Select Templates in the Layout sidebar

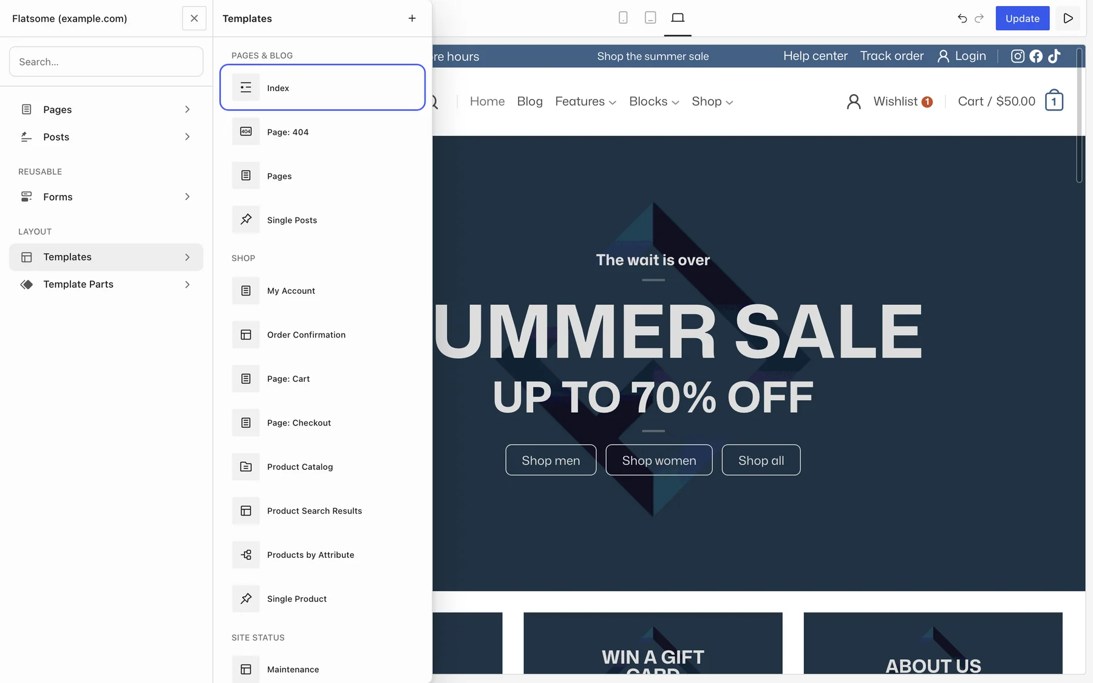tap(106, 257)
